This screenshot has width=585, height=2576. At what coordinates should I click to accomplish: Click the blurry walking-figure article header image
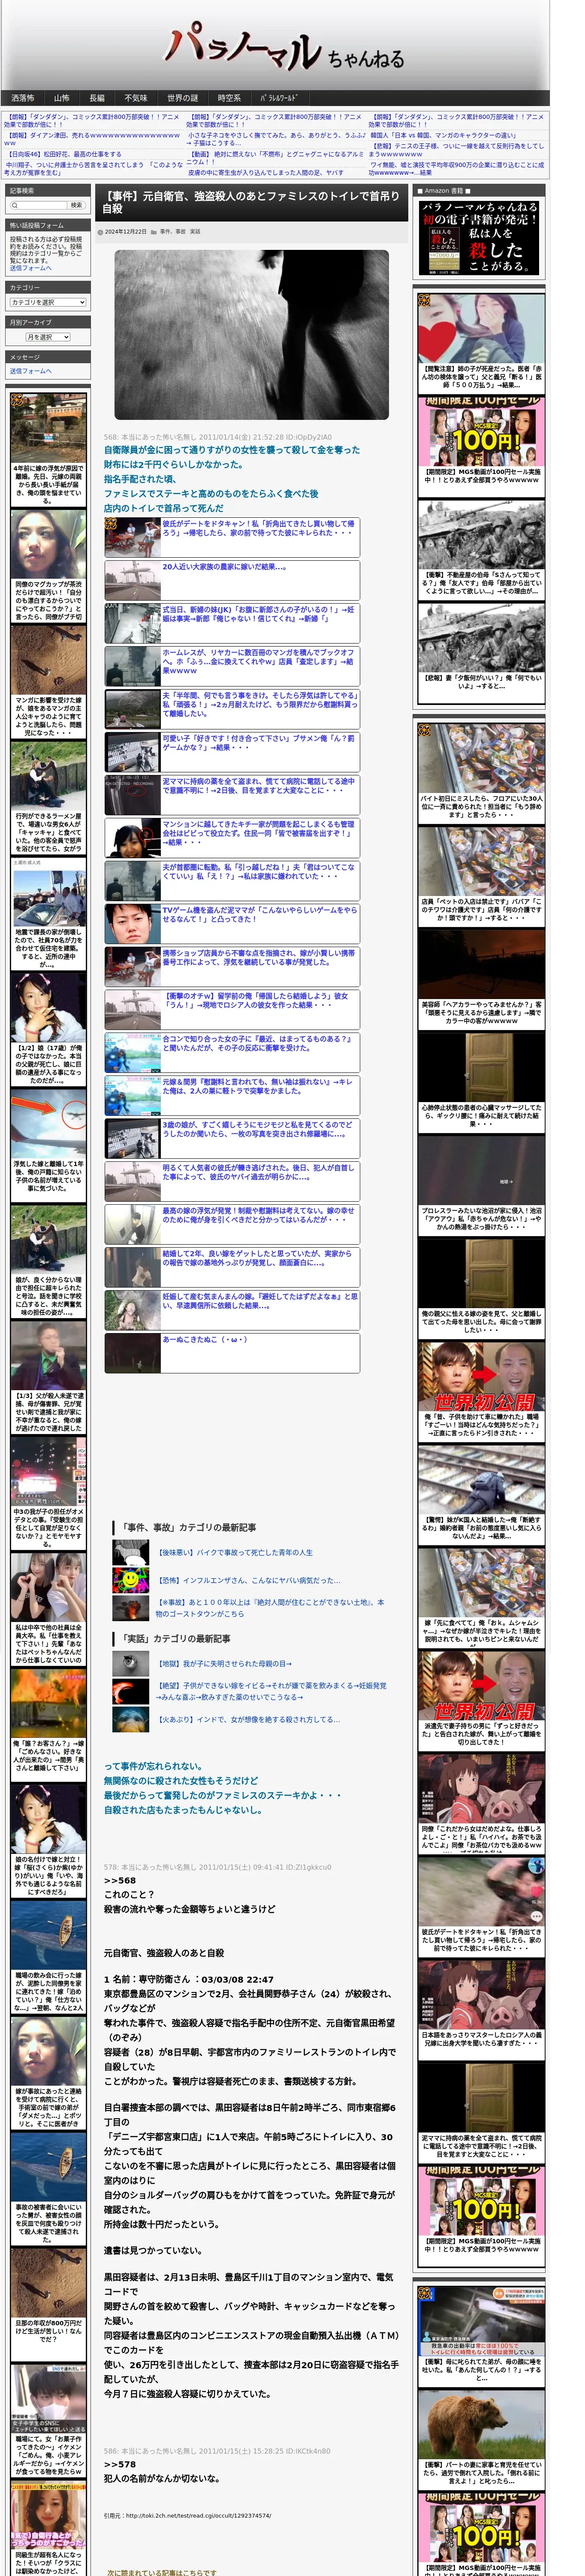[252, 335]
